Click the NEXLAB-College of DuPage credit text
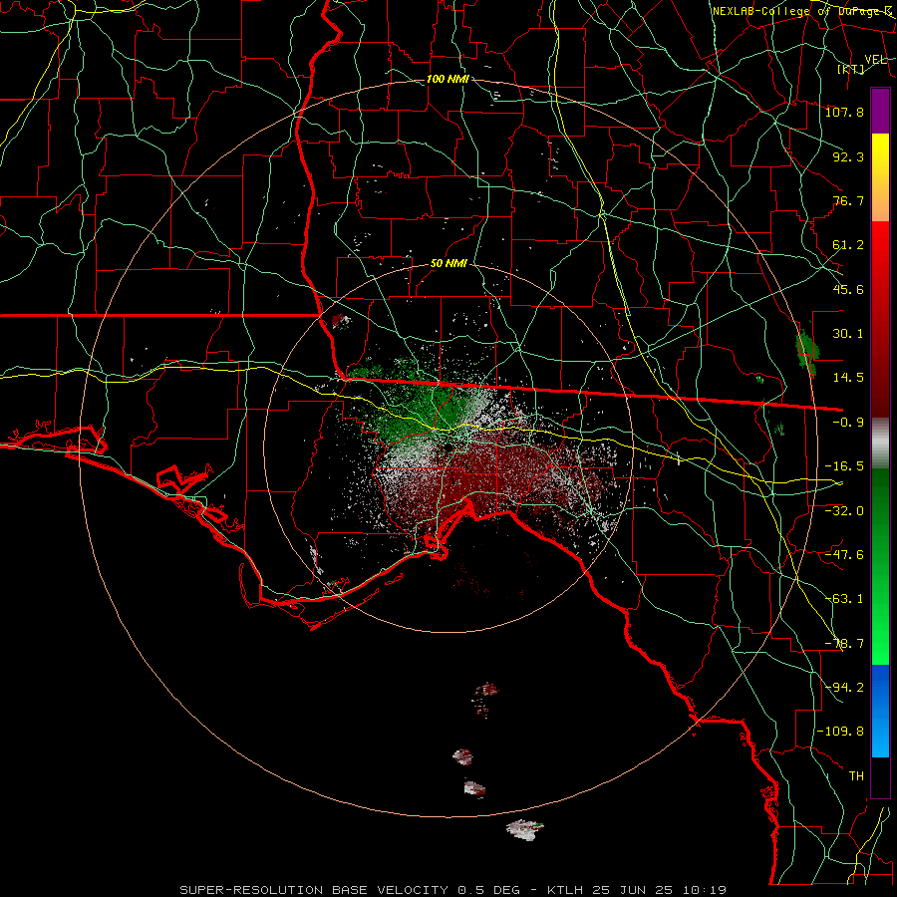The width and height of the screenshot is (897, 897). (802, 11)
